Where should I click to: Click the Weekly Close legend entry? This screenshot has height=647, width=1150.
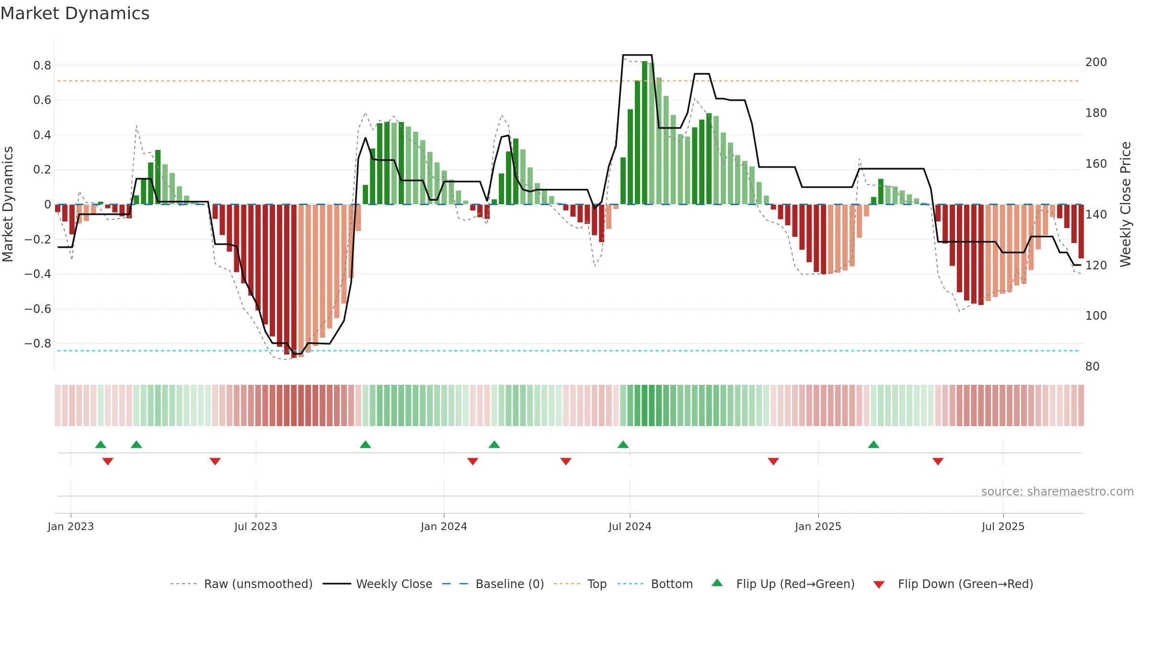(x=377, y=584)
